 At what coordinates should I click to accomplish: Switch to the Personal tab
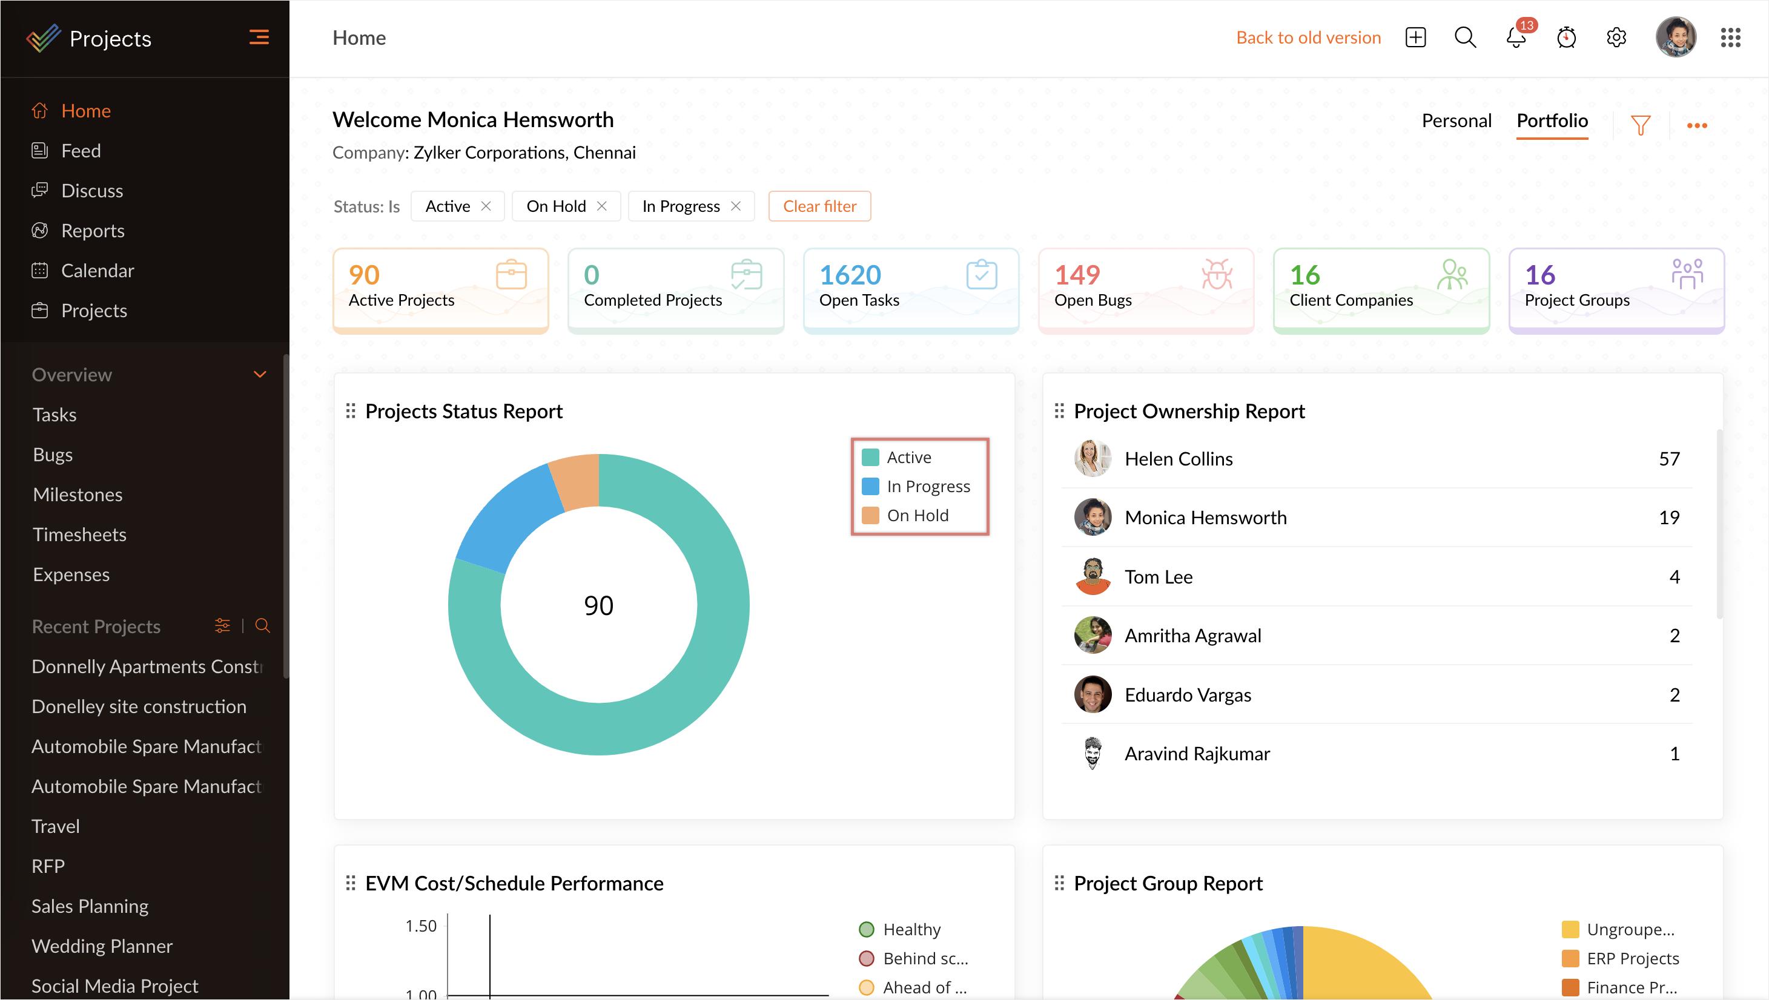[1456, 121]
